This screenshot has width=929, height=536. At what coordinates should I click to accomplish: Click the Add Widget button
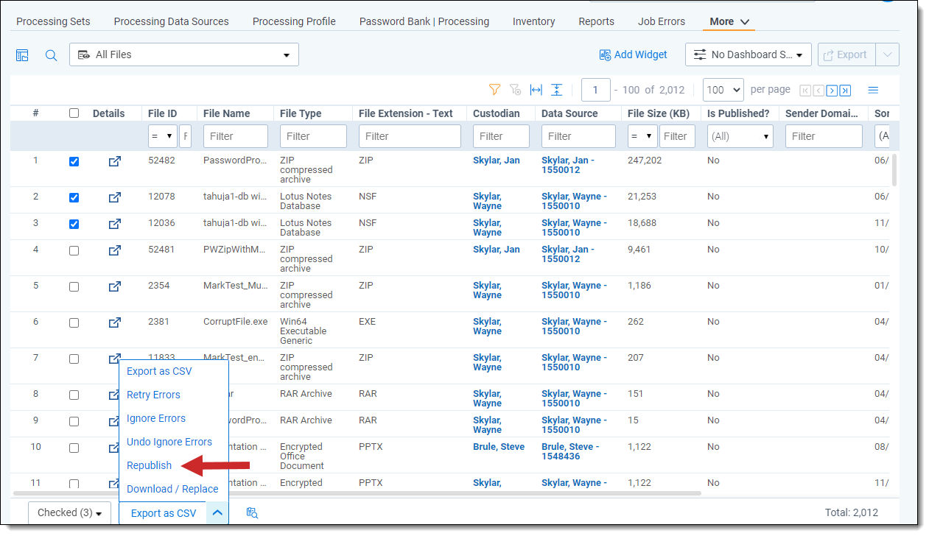click(x=633, y=54)
